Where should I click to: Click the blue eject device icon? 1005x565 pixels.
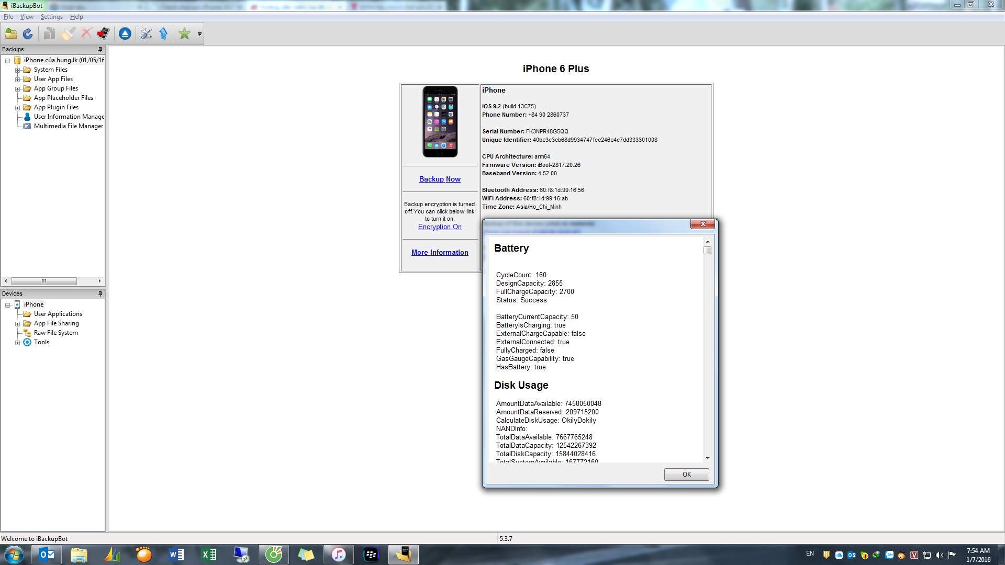125,34
